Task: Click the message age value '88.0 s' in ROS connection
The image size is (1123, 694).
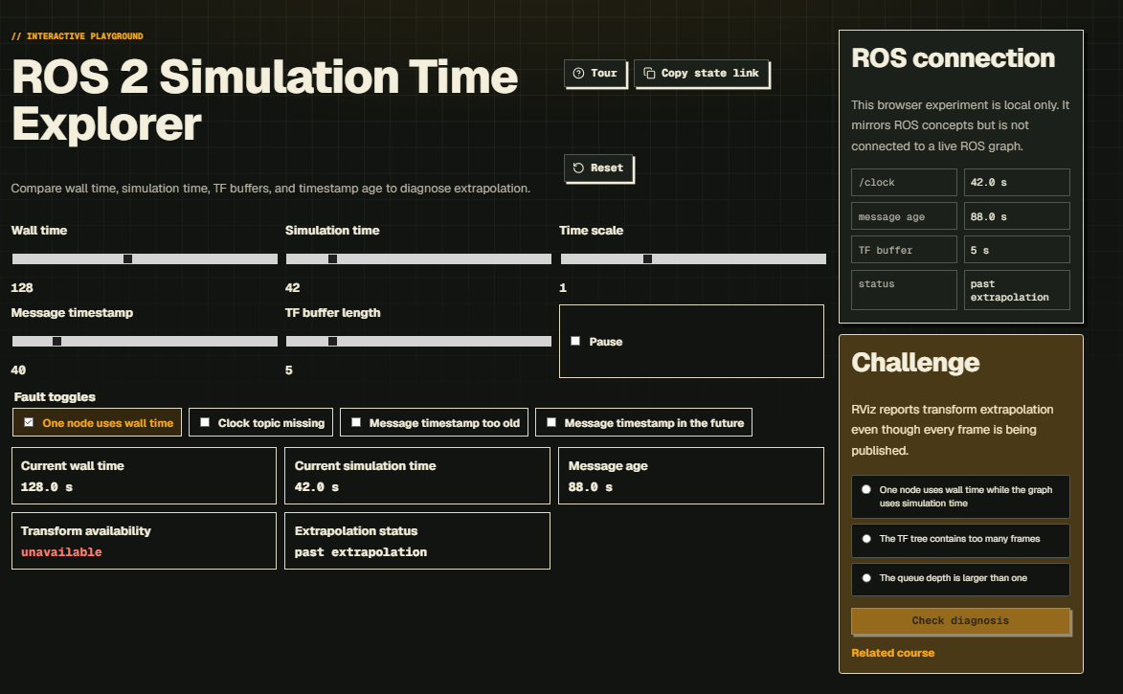Action: [988, 217]
